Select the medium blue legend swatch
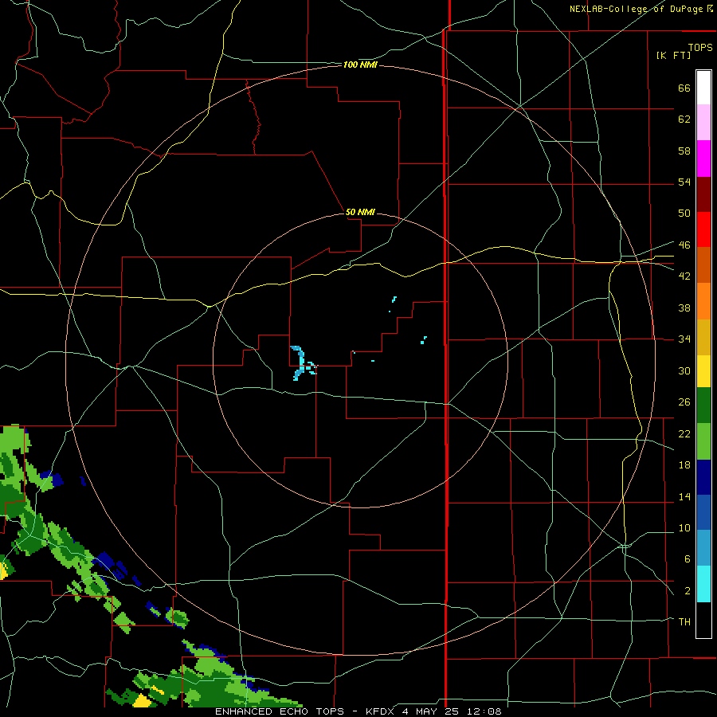The height and width of the screenshot is (717, 717). click(x=703, y=512)
